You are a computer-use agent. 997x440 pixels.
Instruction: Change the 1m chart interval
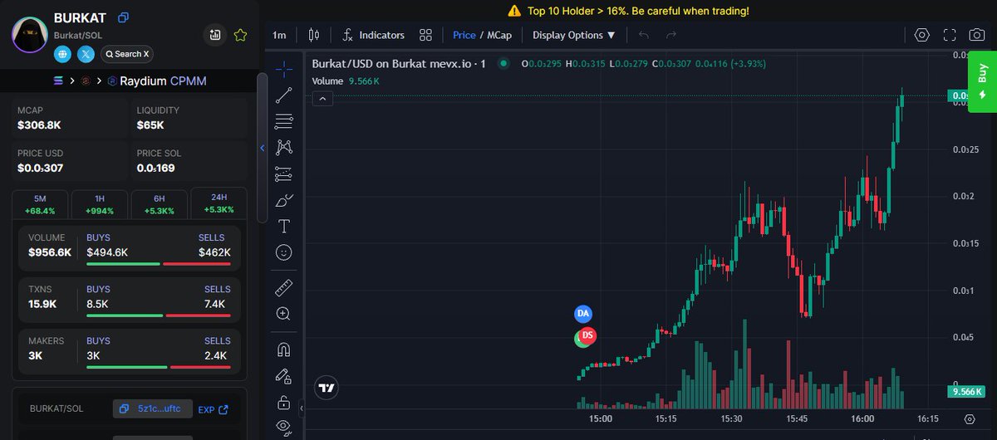pos(279,35)
